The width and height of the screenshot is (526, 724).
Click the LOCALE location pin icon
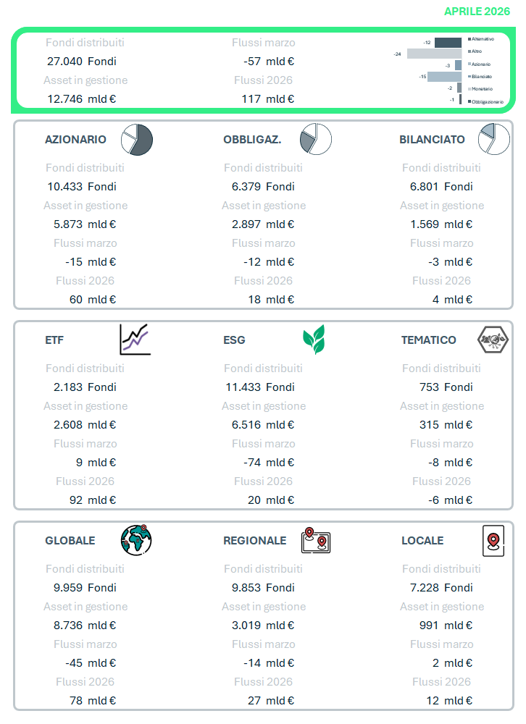(493, 540)
